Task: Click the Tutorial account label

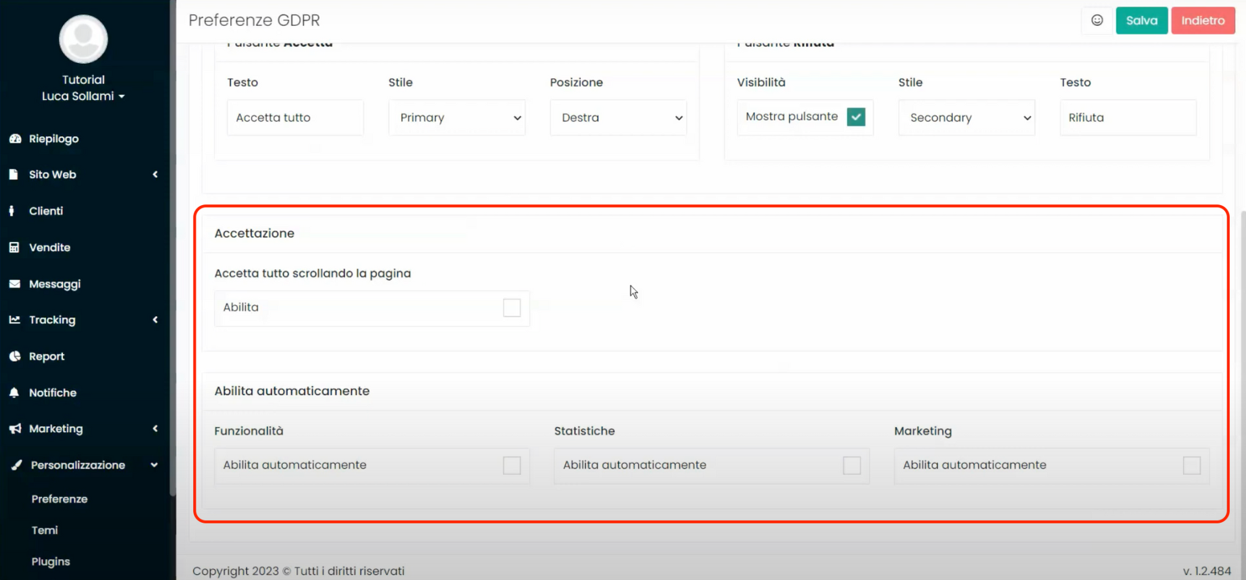Action: pyautogui.click(x=83, y=80)
